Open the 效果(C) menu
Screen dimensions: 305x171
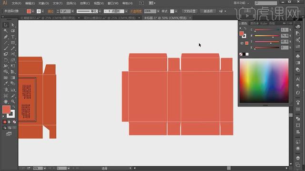(85, 3)
